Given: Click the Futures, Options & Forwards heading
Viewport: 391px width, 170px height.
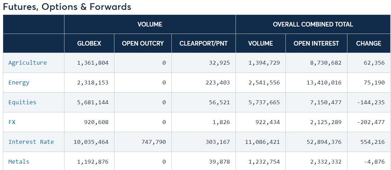Looking at the screenshot, I should point(67,7).
